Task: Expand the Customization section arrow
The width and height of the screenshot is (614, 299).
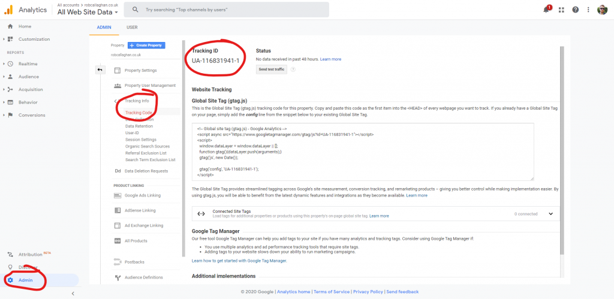Action: (4, 39)
